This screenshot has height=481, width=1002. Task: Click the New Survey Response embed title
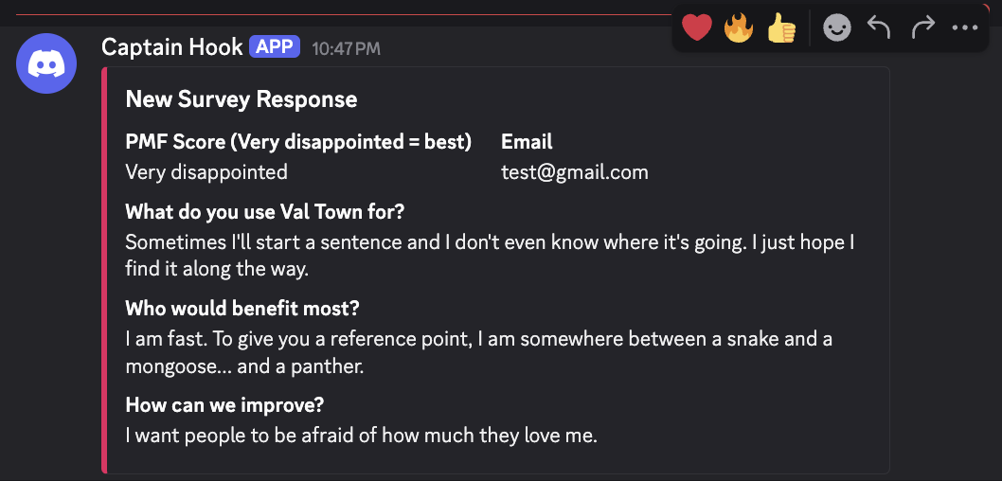[242, 99]
